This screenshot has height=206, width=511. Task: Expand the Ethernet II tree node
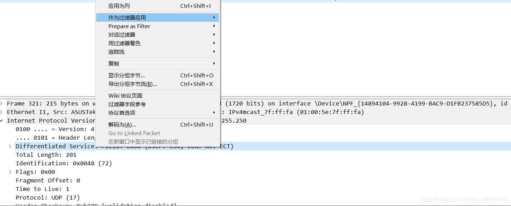click(x=2, y=112)
